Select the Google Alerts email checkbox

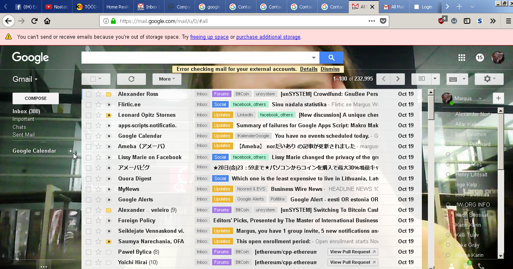tap(88, 200)
